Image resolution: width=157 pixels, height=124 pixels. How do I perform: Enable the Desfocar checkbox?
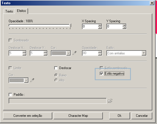[56, 68]
